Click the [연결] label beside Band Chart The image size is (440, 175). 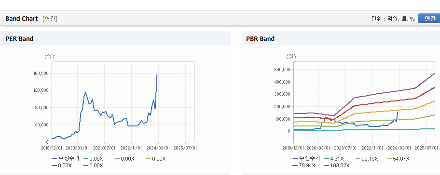(50, 19)
